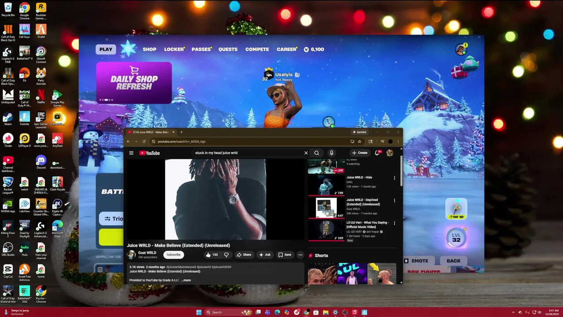The image size is (563, 317).
Task: Select the Juice WRLD Chrome tab
Action: tap(151, 132)
